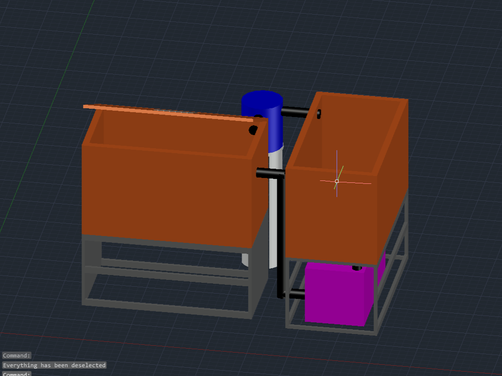Screen dimensions: 502x376
Task: Select the white vertical pipe below blue cylinder
Action: tap(274, 209)
